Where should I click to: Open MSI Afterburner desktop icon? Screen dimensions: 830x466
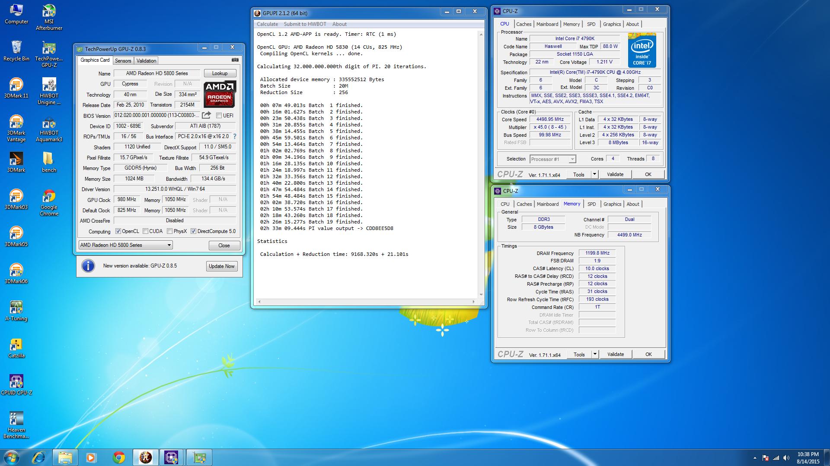(49, 17)
